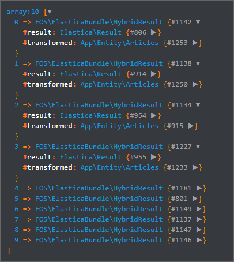
Task: Expand Elastica\Result #914 arrow
Action: (153, 74)
